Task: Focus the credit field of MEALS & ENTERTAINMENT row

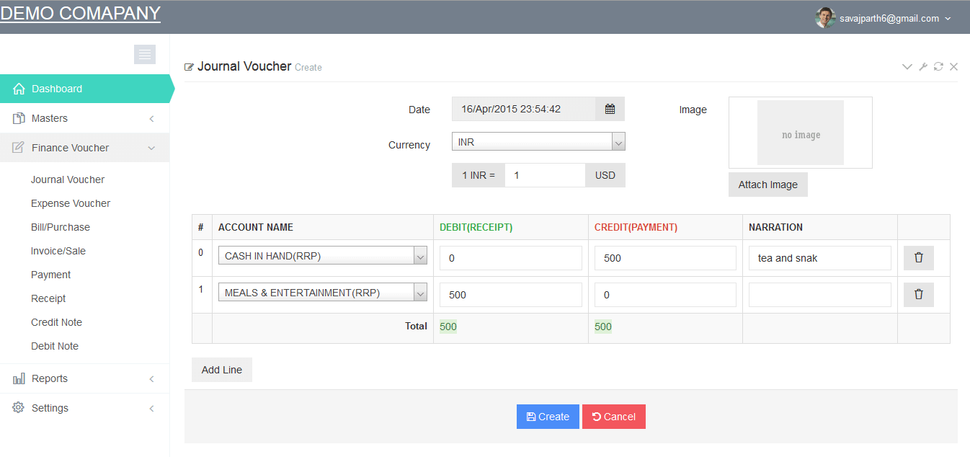Action: [x=665, y=295]
